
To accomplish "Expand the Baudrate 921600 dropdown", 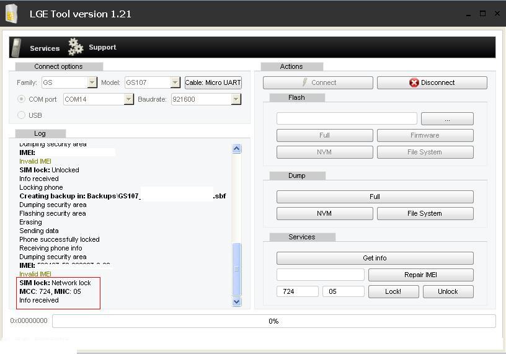I will pyautogui.click(x=236, y=99).
